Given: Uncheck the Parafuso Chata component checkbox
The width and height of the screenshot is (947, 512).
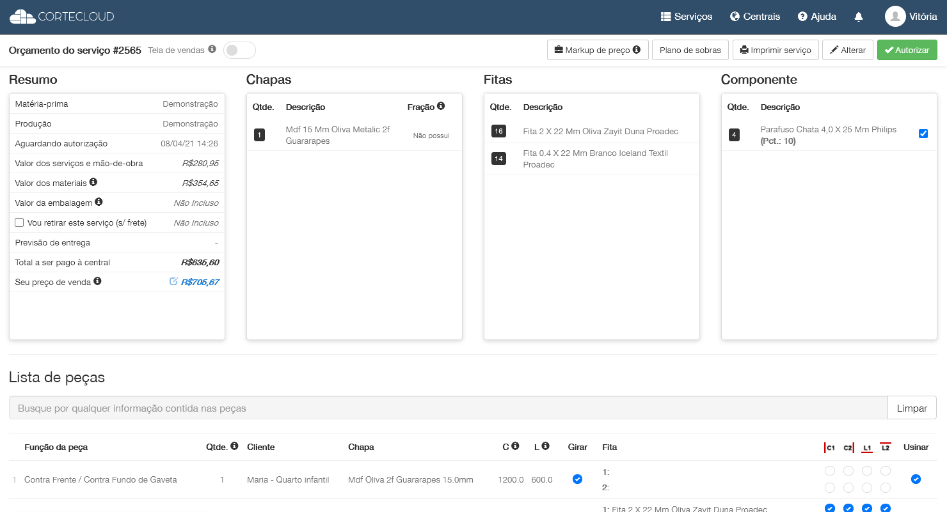Looking at the screenshot, I should tap(923, 134).
